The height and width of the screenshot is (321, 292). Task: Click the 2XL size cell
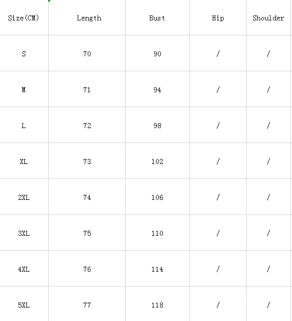24,197
